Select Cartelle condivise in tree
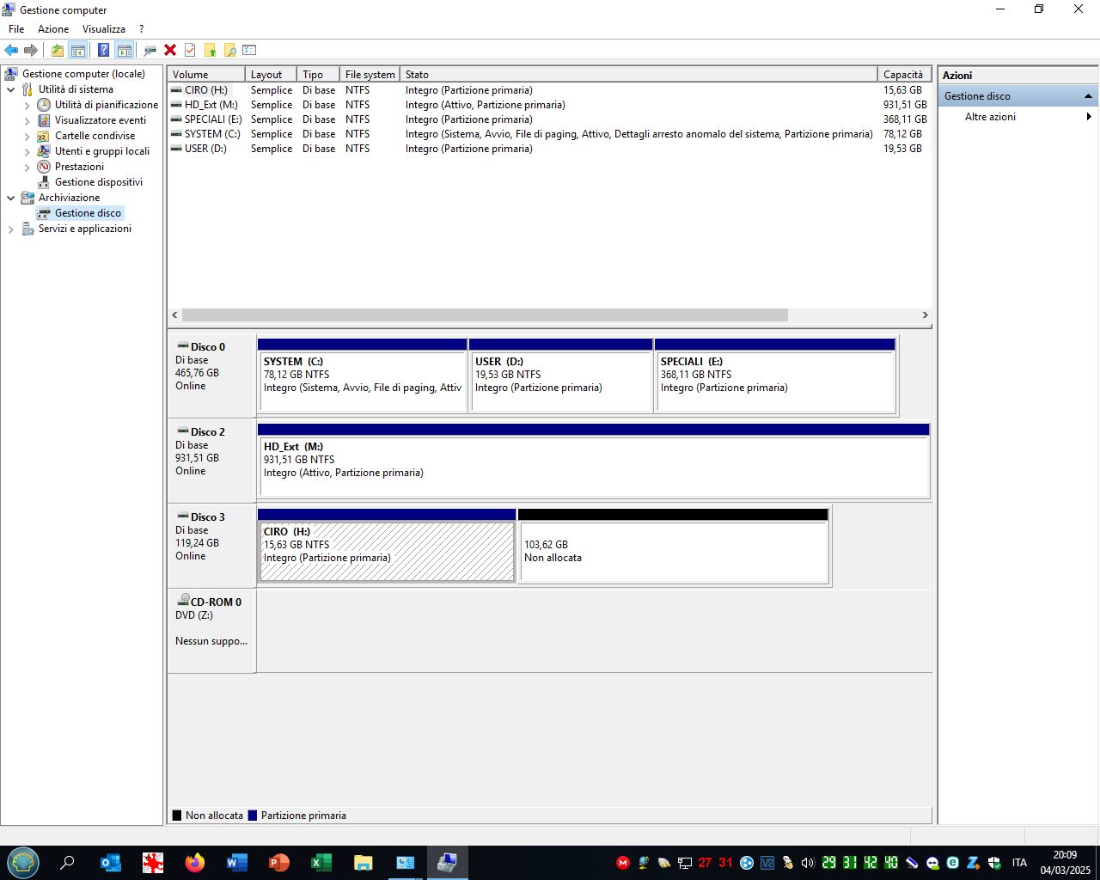The height and width of the screenshot is (880, 1100). pos(95,136)
